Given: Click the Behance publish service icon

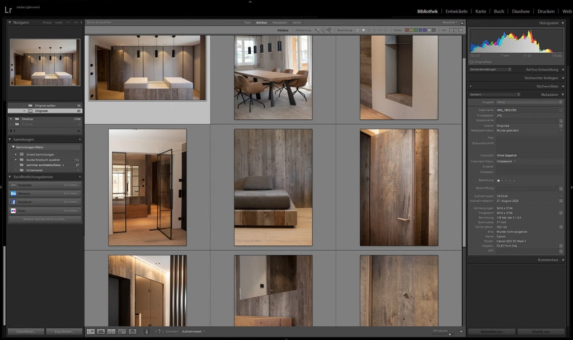Looking at the screenshot, I should pos(13,193).
